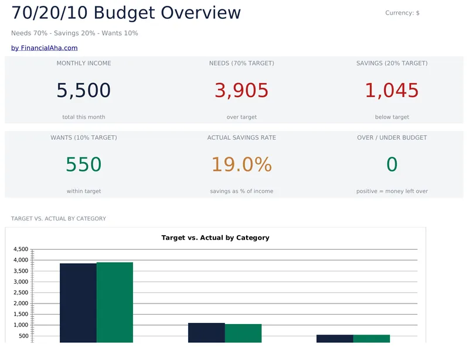Open the by FinancialAha.com link
Image resolution: width=469 pixels, height=348 pixels.
point(45,48)
